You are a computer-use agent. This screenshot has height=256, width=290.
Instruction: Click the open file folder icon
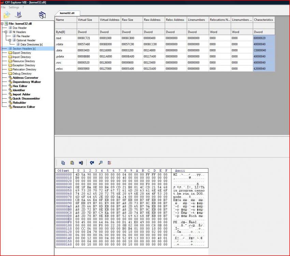[7, 15]
